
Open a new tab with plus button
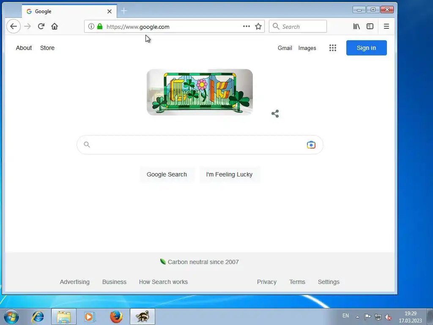[x=124, y=11]
